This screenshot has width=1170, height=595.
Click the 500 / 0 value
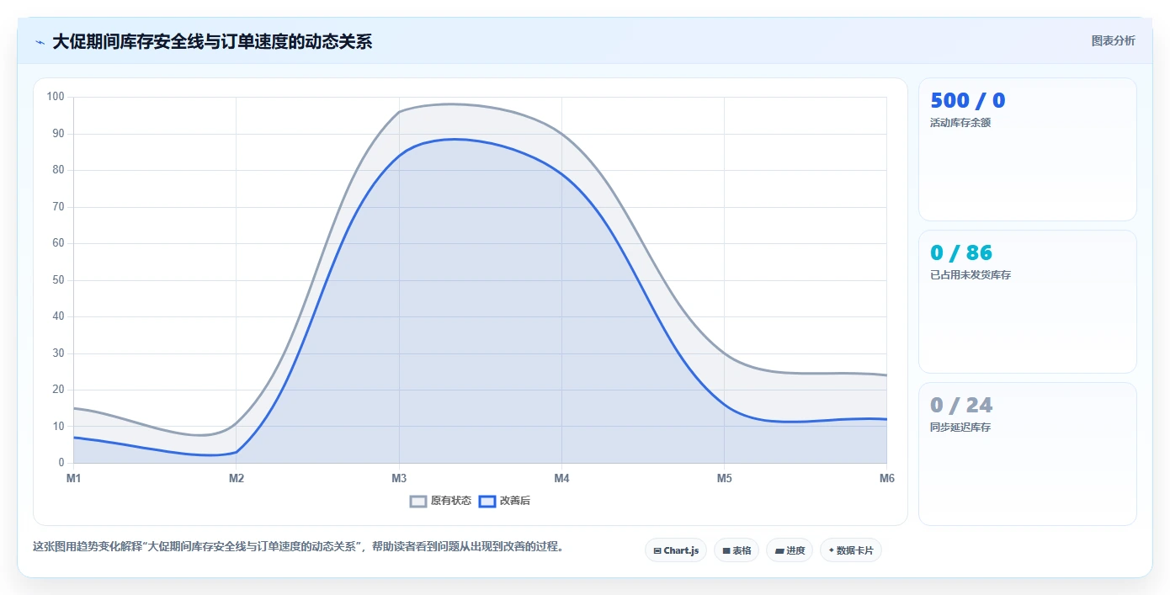coord(967,101)
